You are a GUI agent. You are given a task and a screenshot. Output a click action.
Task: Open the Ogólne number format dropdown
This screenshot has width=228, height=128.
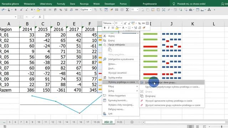pyautogui.click(x=90, y=10)
